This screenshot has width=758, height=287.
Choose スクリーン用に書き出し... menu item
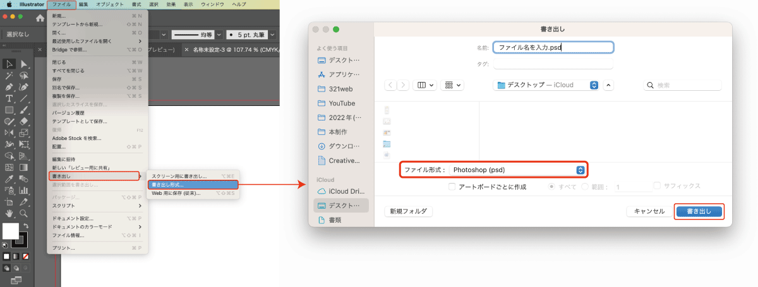click(193, 176)
